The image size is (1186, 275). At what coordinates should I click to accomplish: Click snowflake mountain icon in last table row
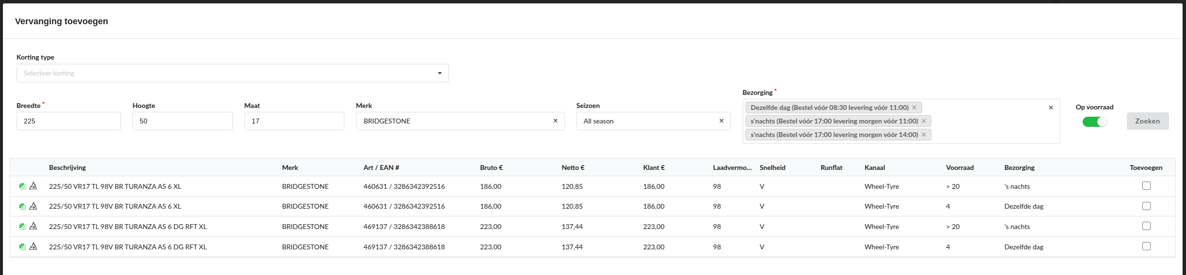[33, 247]
